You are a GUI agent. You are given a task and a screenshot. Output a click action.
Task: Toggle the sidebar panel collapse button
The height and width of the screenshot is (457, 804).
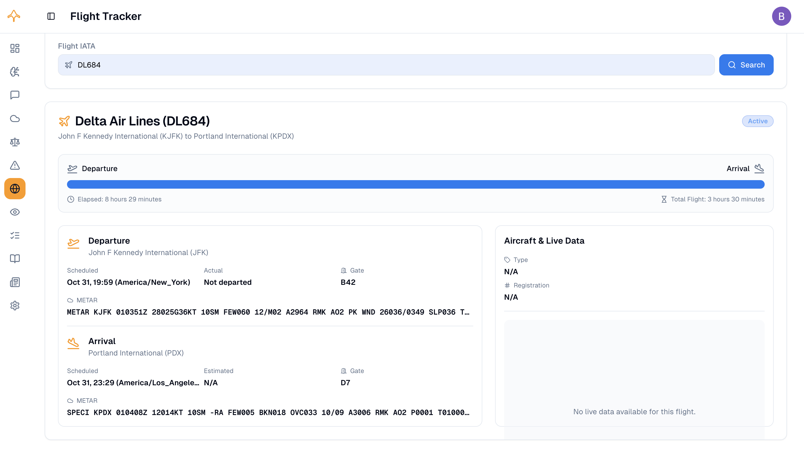[x=51, y=16]
